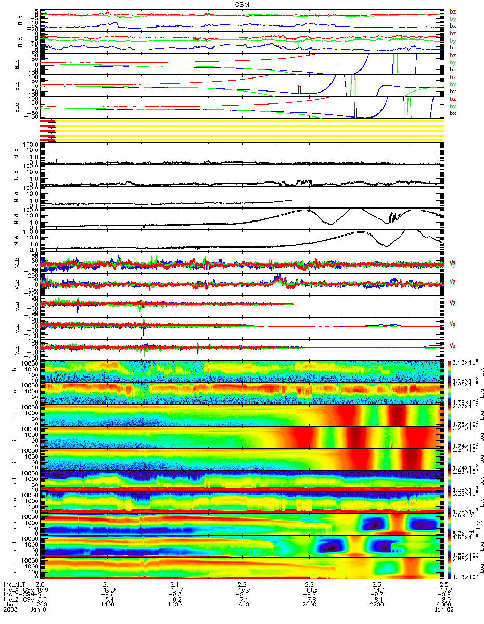Image resolution: width=484 pixels, height=624 pixels.
Task: Select the B_c panel axis label
Action: tap(21, 42)
